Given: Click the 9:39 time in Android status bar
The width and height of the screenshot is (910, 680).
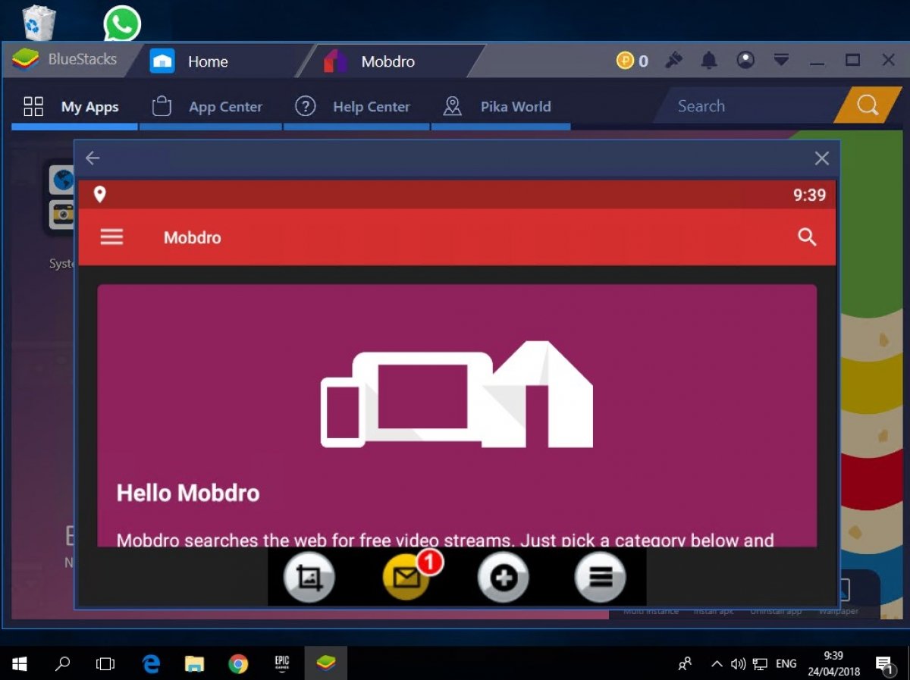Looking at the screenshot, I should click(809, 196).
